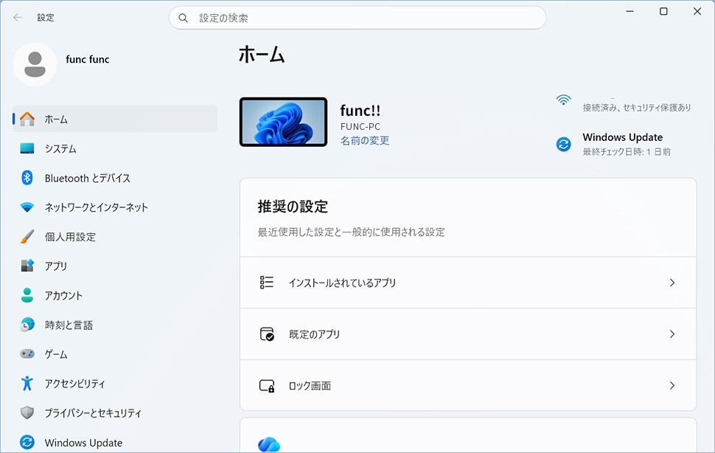Open ゲーム settings
Viewport: 715px width, 453px height.
tap(115, 354)
